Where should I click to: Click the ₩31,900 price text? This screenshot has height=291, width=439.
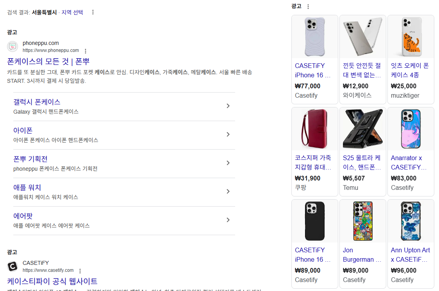pyautogui.click(x=307, y=178)
